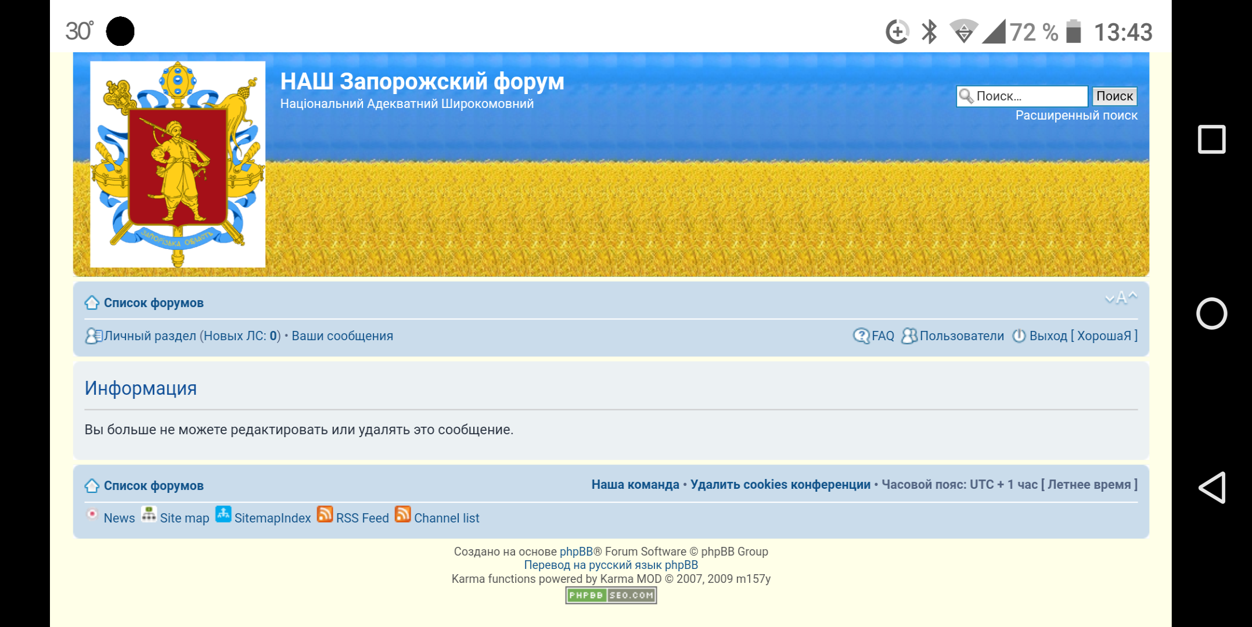The height and width of the screenshot is (627, 1252).
Task: Open Расширенный поиск advanced search
Action: pos(1076,116)
